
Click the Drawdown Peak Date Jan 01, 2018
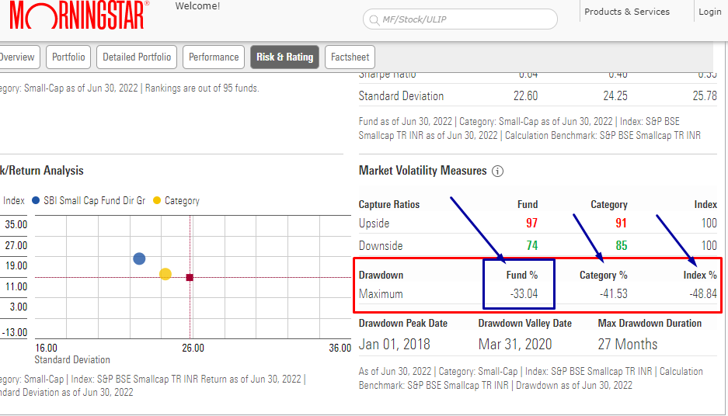tap(394, 345)
